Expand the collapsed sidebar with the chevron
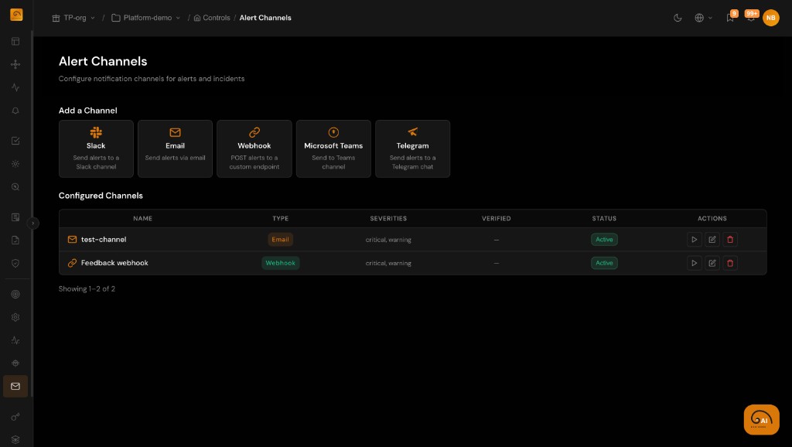 click(33, 222)
